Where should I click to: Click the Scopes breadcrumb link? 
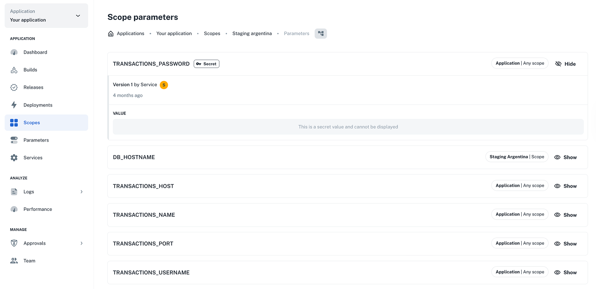[x=212, y=33]
